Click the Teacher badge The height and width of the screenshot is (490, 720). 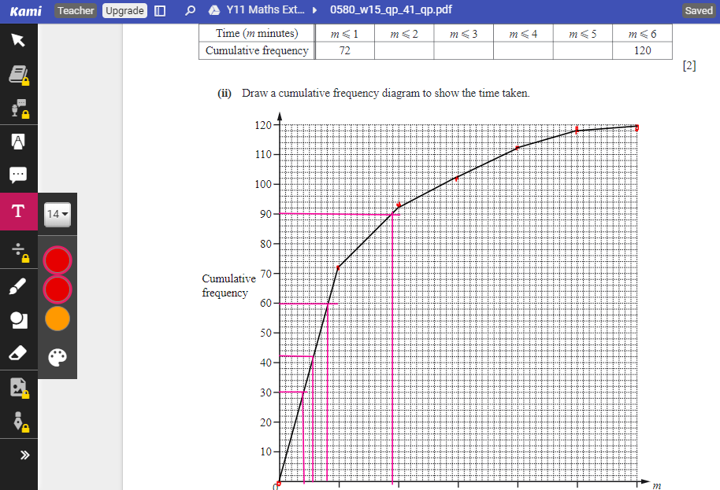(76, 11)
